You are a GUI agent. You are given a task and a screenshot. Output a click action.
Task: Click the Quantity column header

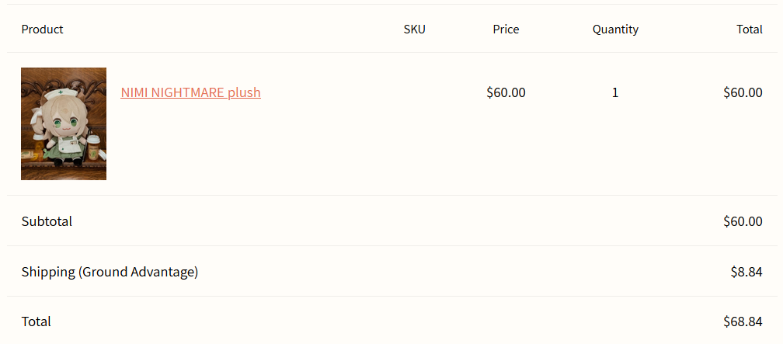point(615,30)
